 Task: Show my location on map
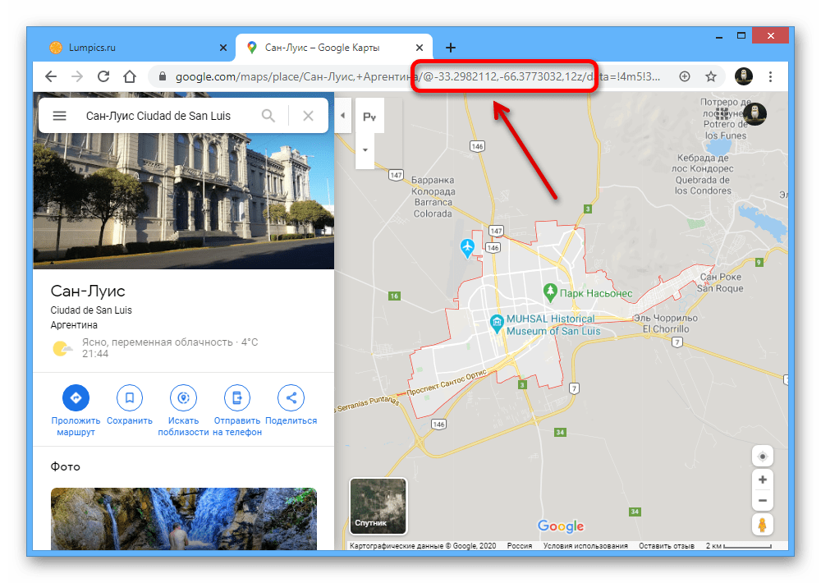(x=763, y=457)
